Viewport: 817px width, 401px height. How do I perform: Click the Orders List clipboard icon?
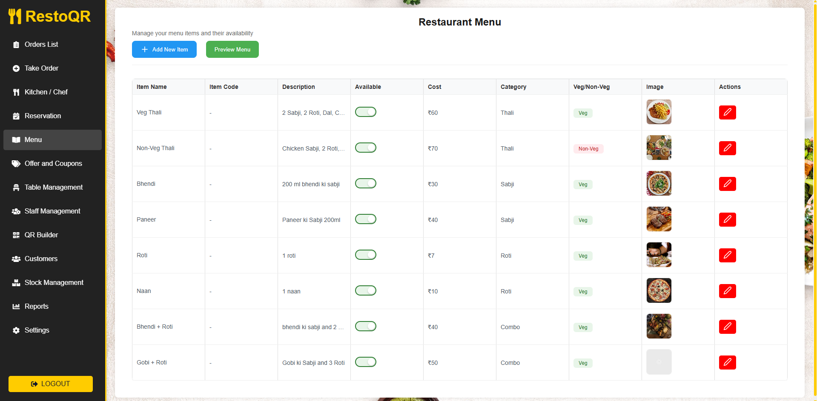pos(16,45)
